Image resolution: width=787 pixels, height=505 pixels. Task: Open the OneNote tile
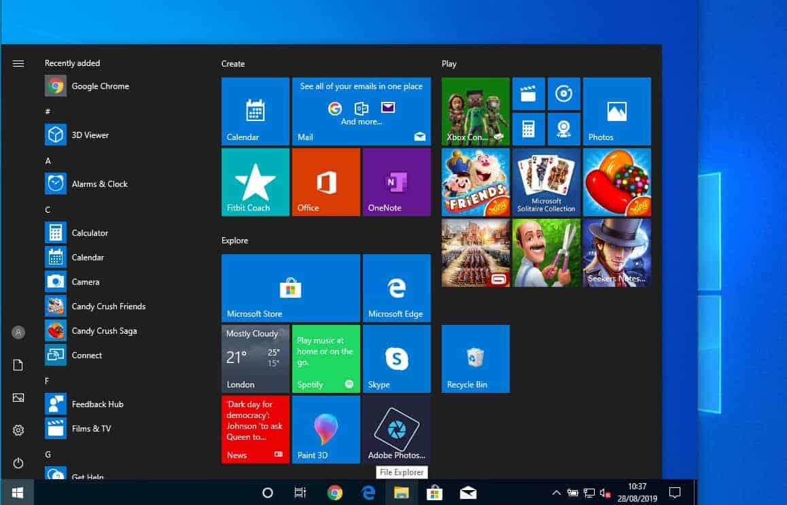click(396, 181)
